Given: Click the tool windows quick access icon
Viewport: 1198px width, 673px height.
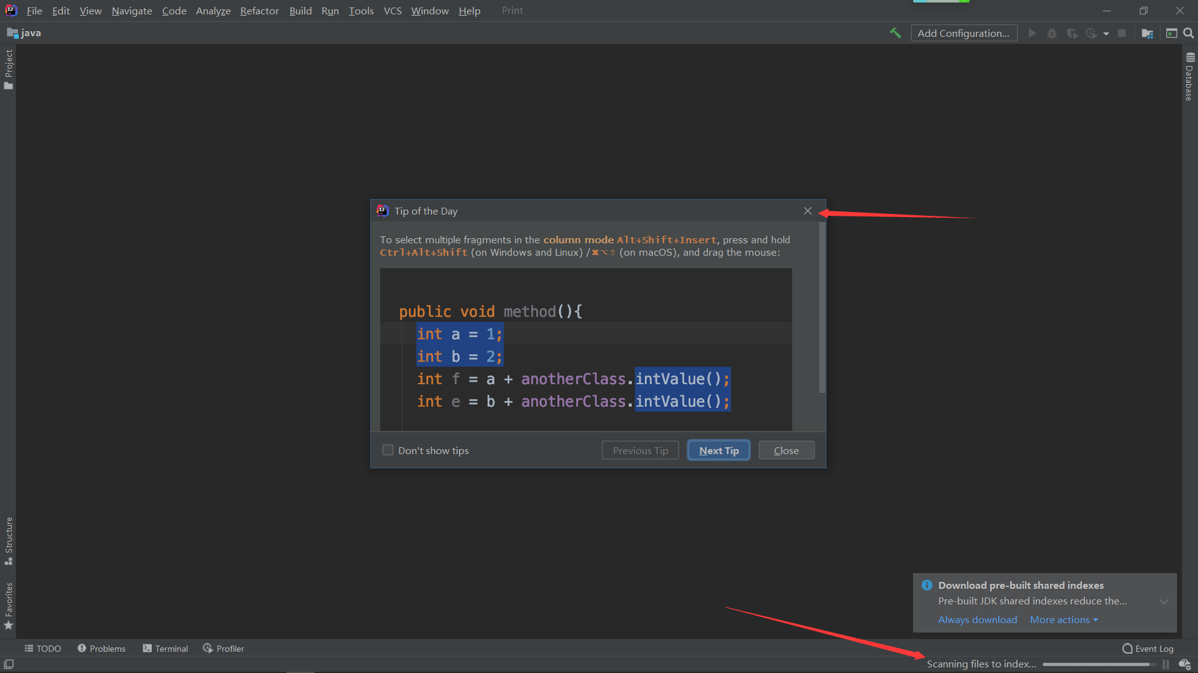Looking at the screenshot, I should click(x=9, y=664).
